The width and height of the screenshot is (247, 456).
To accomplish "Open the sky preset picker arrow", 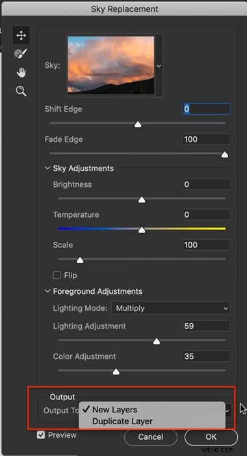I will coord(159,66).
